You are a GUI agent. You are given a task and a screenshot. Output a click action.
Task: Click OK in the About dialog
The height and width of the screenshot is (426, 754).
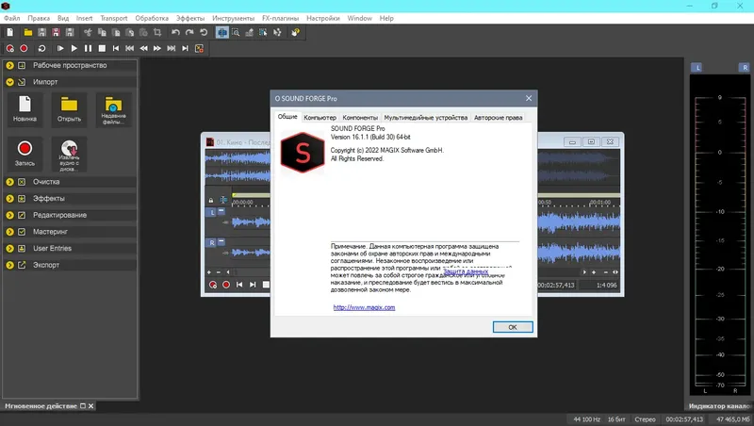point(513,327)
